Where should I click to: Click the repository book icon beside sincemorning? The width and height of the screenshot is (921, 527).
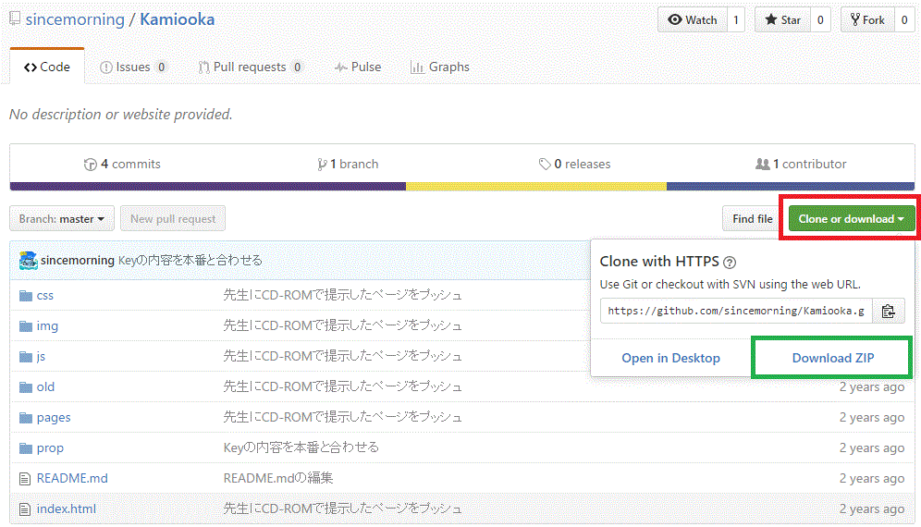point(16,18)
